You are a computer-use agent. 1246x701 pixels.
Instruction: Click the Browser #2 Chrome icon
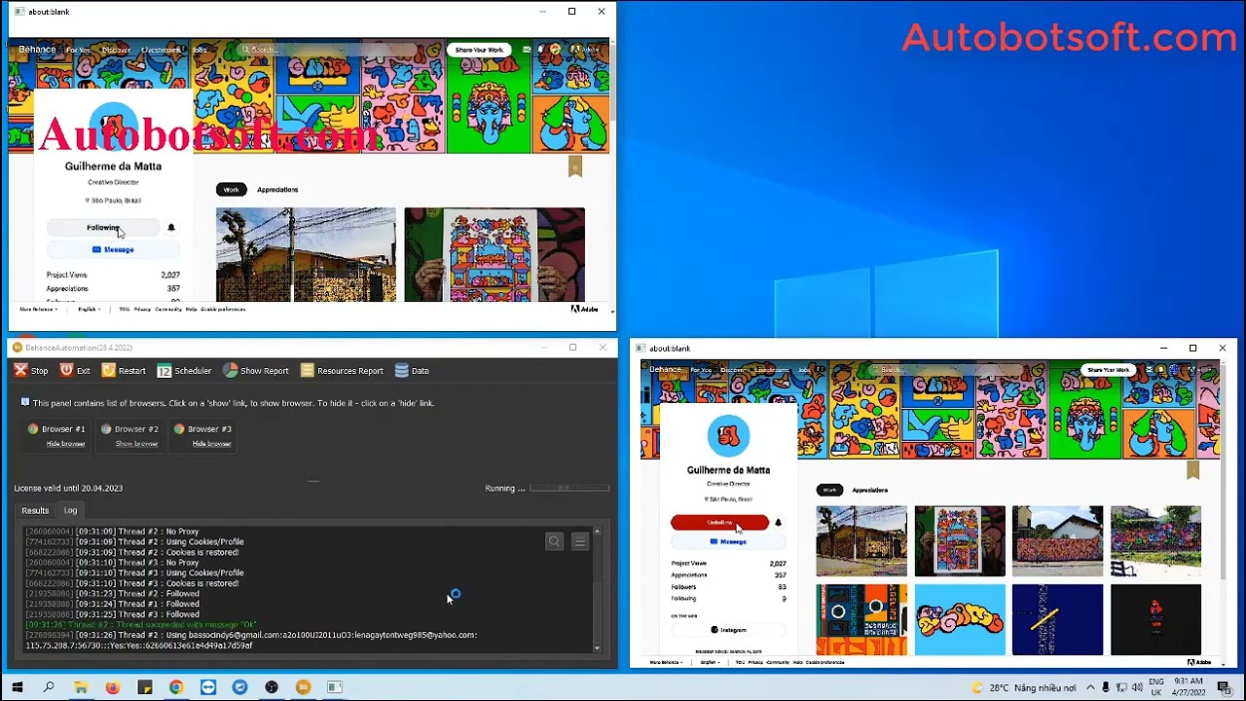[x=106, y=428]
